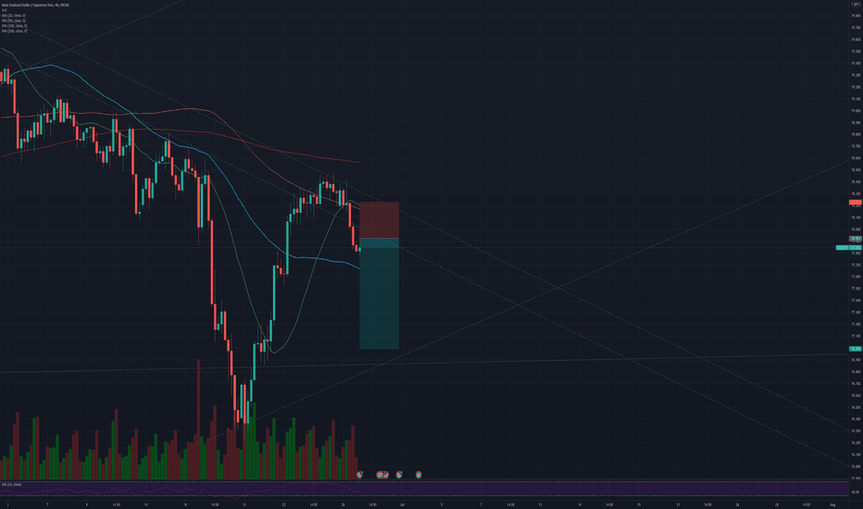This screenshot has width=863, height=509.
Task: Click the teal target price label near 76.9
Action: coord(856,349)
